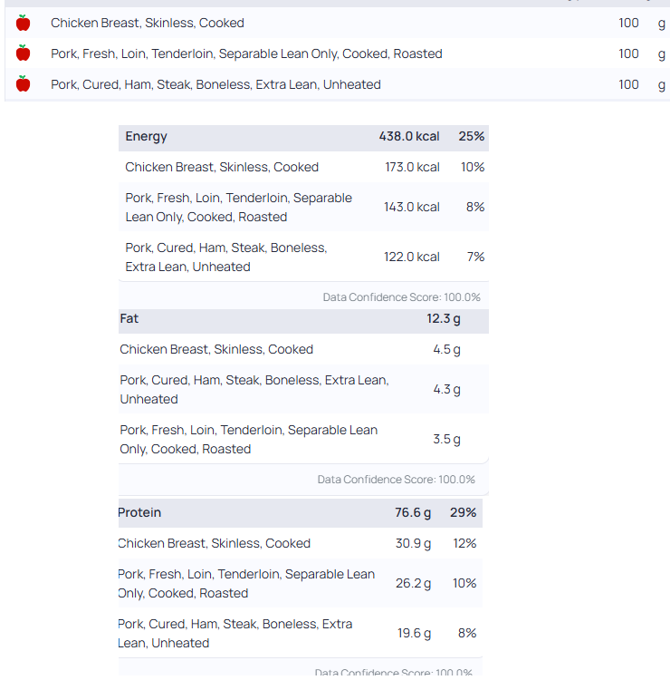This screenshot has height=680, width=670.
Task: Select the Pork Cured Ham row in the Fat table
Action: coord(254,389)
